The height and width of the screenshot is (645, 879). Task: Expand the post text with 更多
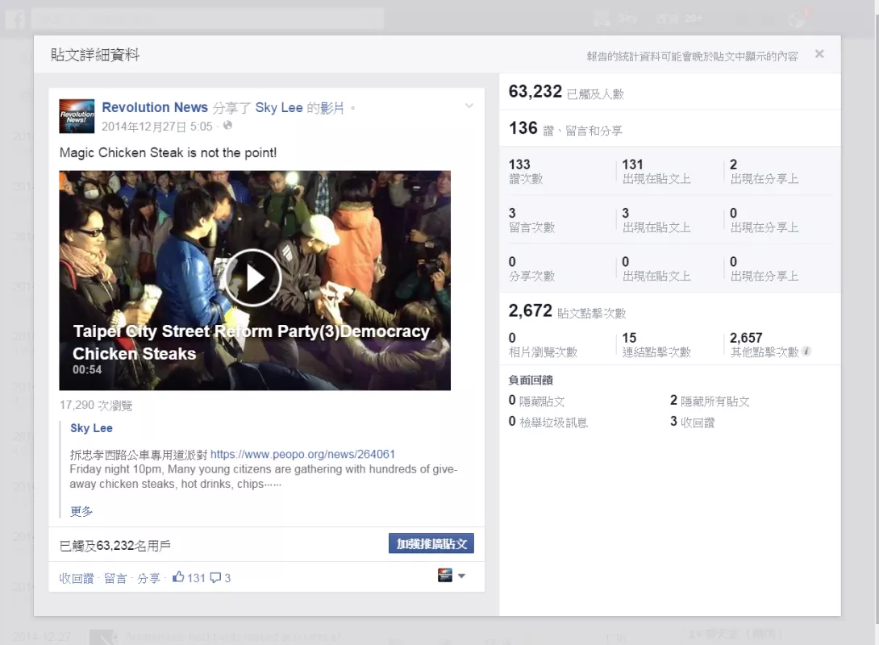tap(81, 511)
